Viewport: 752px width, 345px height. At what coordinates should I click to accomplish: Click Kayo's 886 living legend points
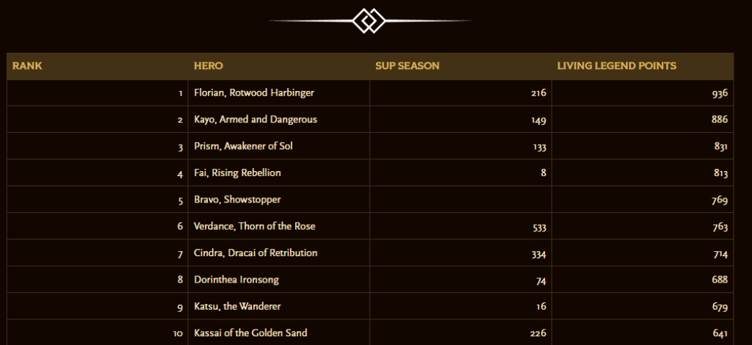tap(719, 120)
